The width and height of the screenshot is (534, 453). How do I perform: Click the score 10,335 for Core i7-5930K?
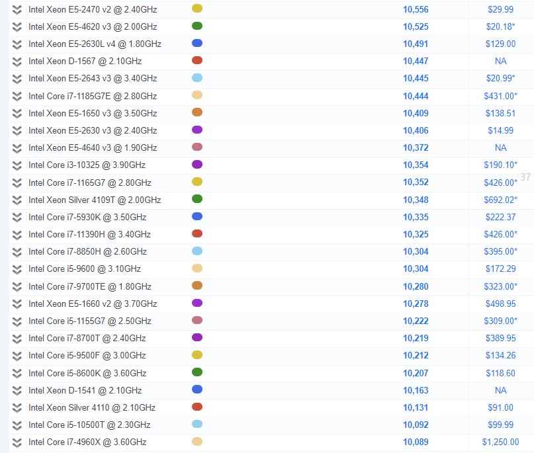click(x=416, y=217)
